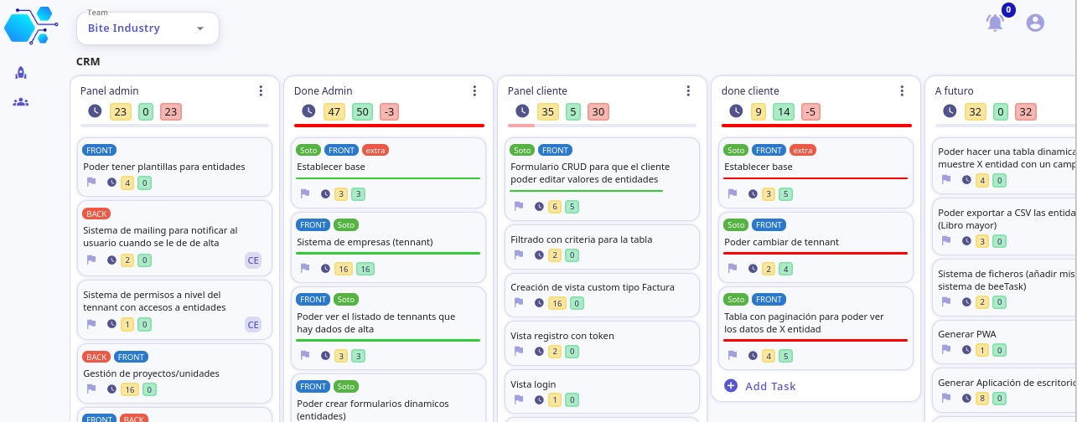Click the Done Admin column title
Viewport: 1077px width, 422px height.
click(x=324, y=90)
